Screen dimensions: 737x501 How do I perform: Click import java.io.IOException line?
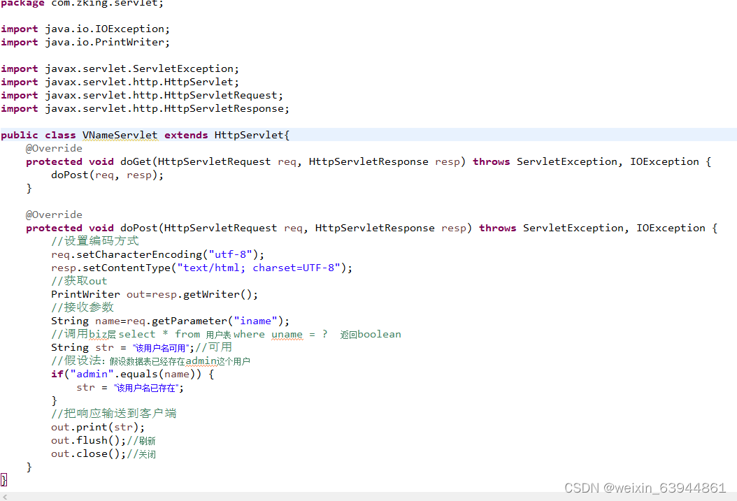pyautogui.click(x=85, y=29)
